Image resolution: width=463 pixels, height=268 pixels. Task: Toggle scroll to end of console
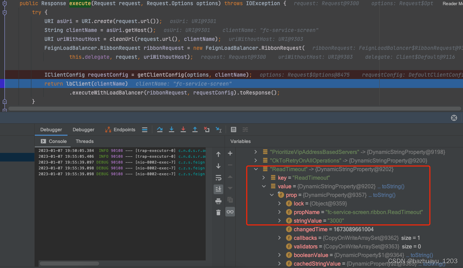click(218, 189)
